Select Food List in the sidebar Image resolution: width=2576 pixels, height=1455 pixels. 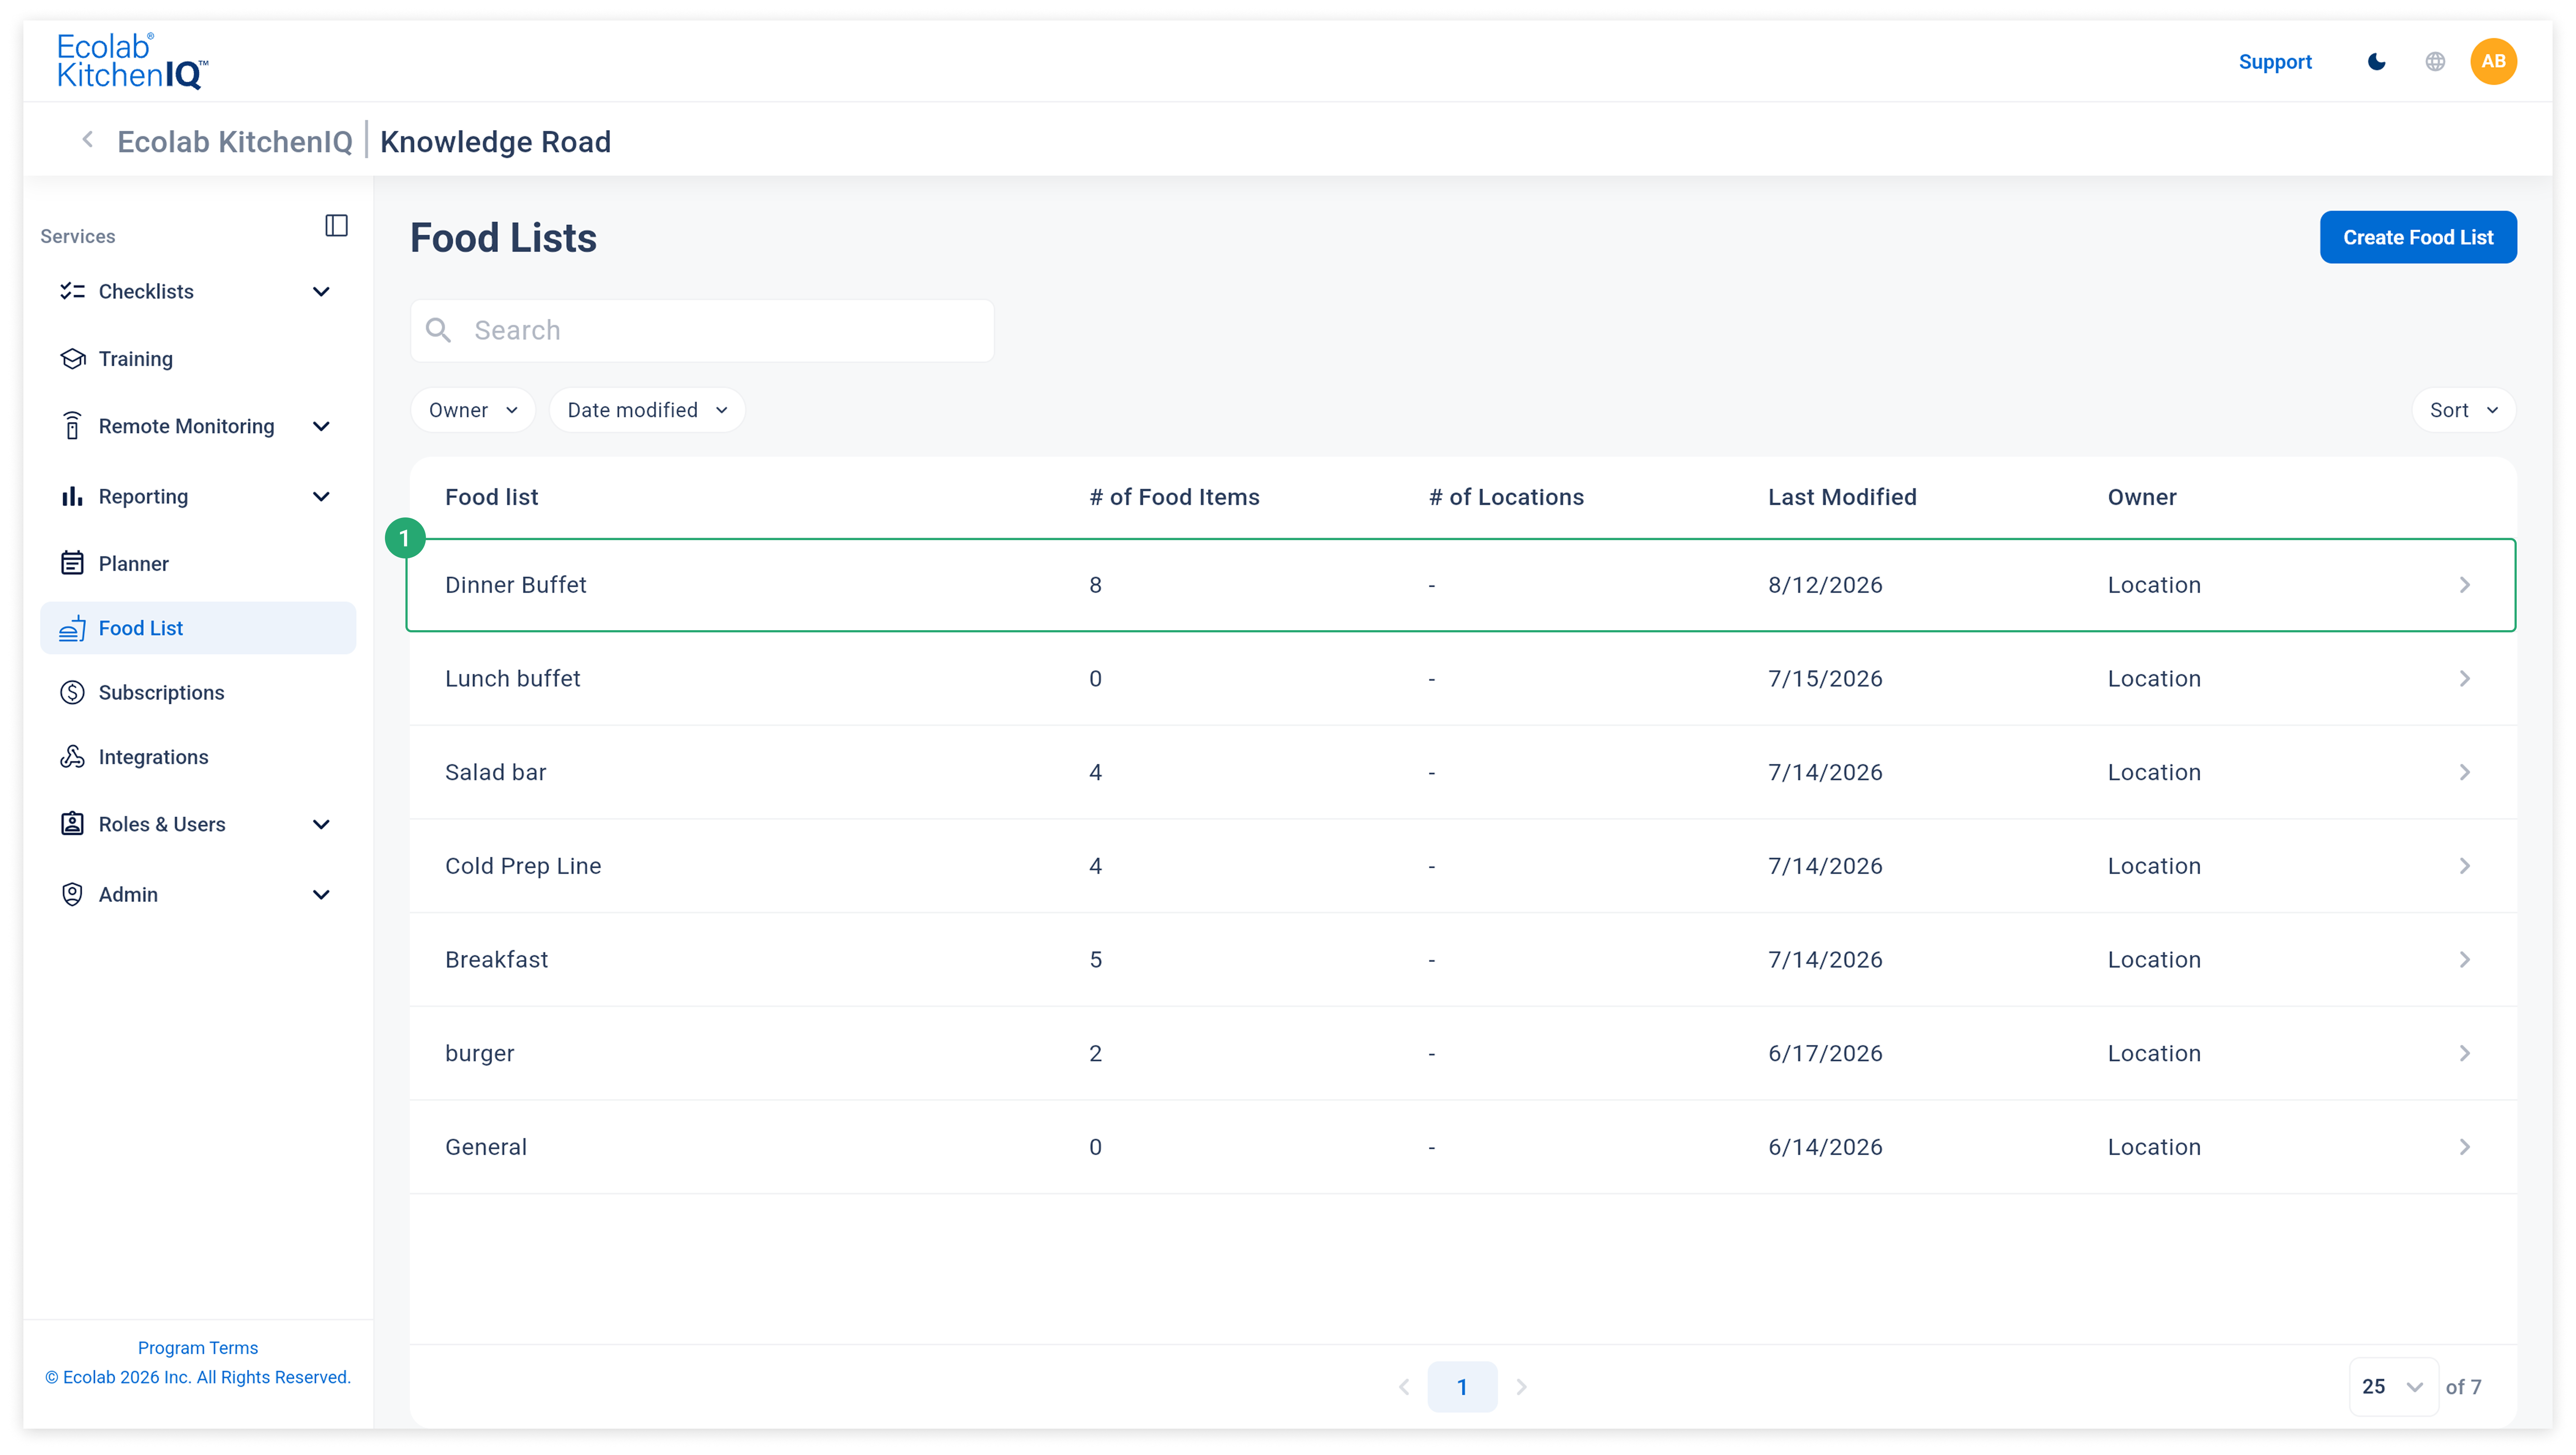[x=198, y=628]
